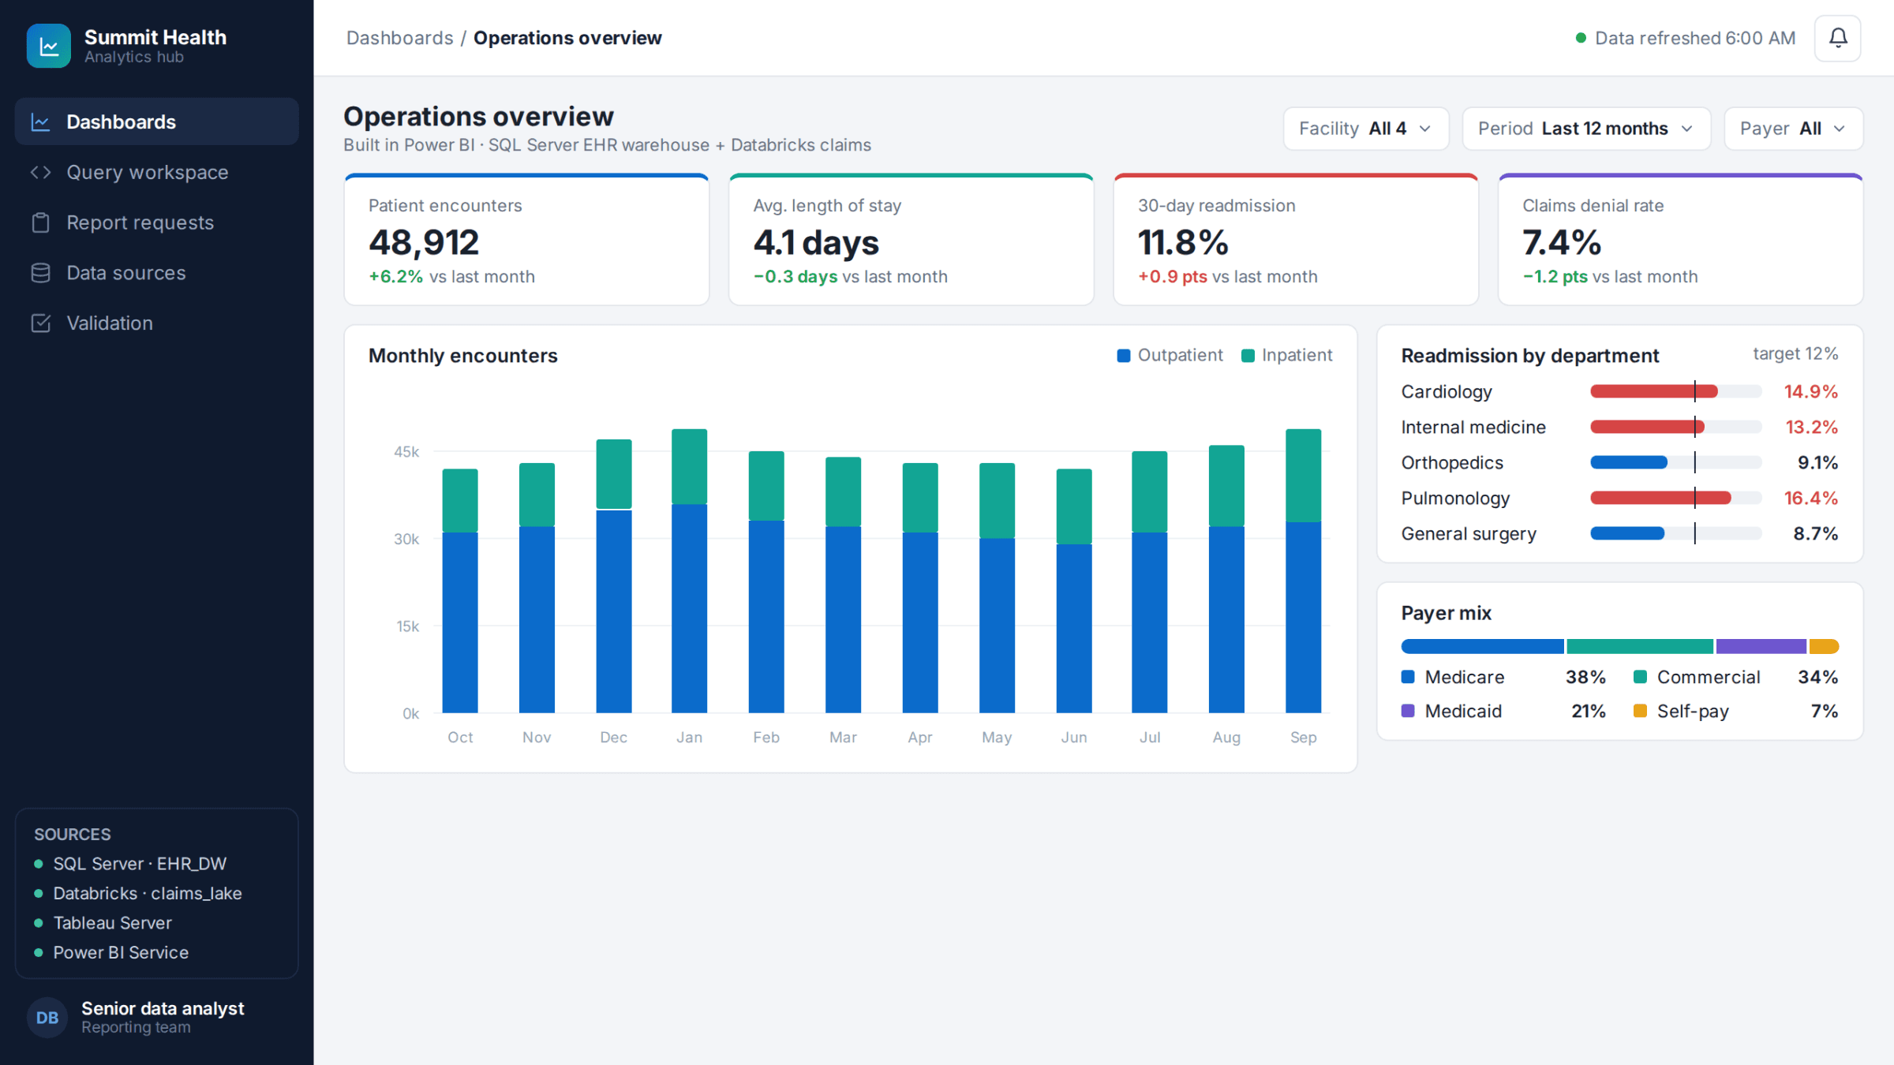Click the Self-pay orange legend swatch

1640,711
